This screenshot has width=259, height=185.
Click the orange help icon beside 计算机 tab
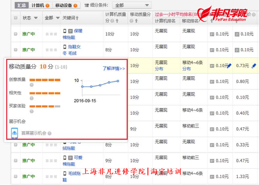47,6
